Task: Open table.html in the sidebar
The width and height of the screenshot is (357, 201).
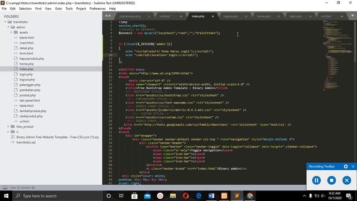Action: tap(26, 106)
